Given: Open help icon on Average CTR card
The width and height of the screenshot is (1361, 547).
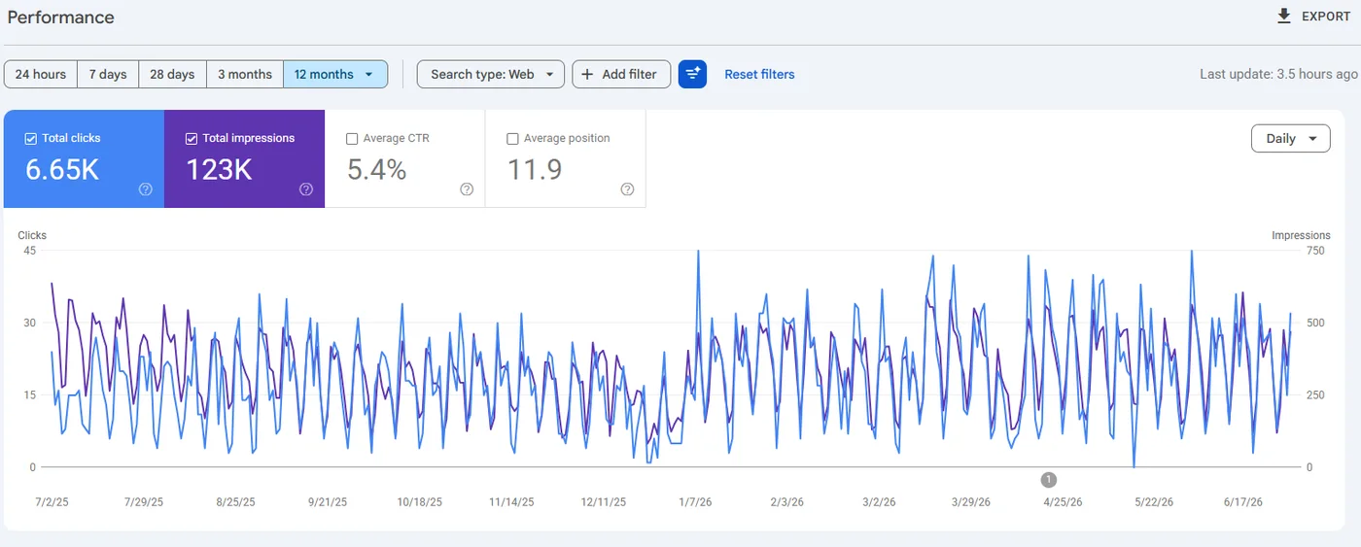Looking at the screenshot, I should click(x=467, y=189).
